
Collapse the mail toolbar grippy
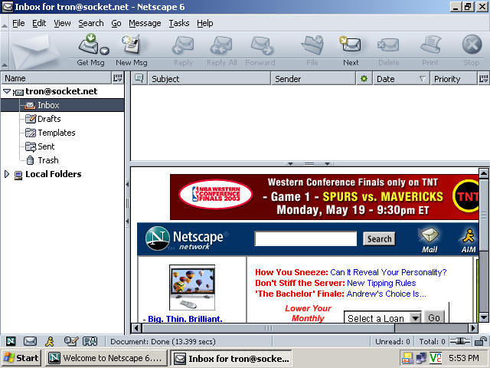pyautogui.click(x=5, y=51)
